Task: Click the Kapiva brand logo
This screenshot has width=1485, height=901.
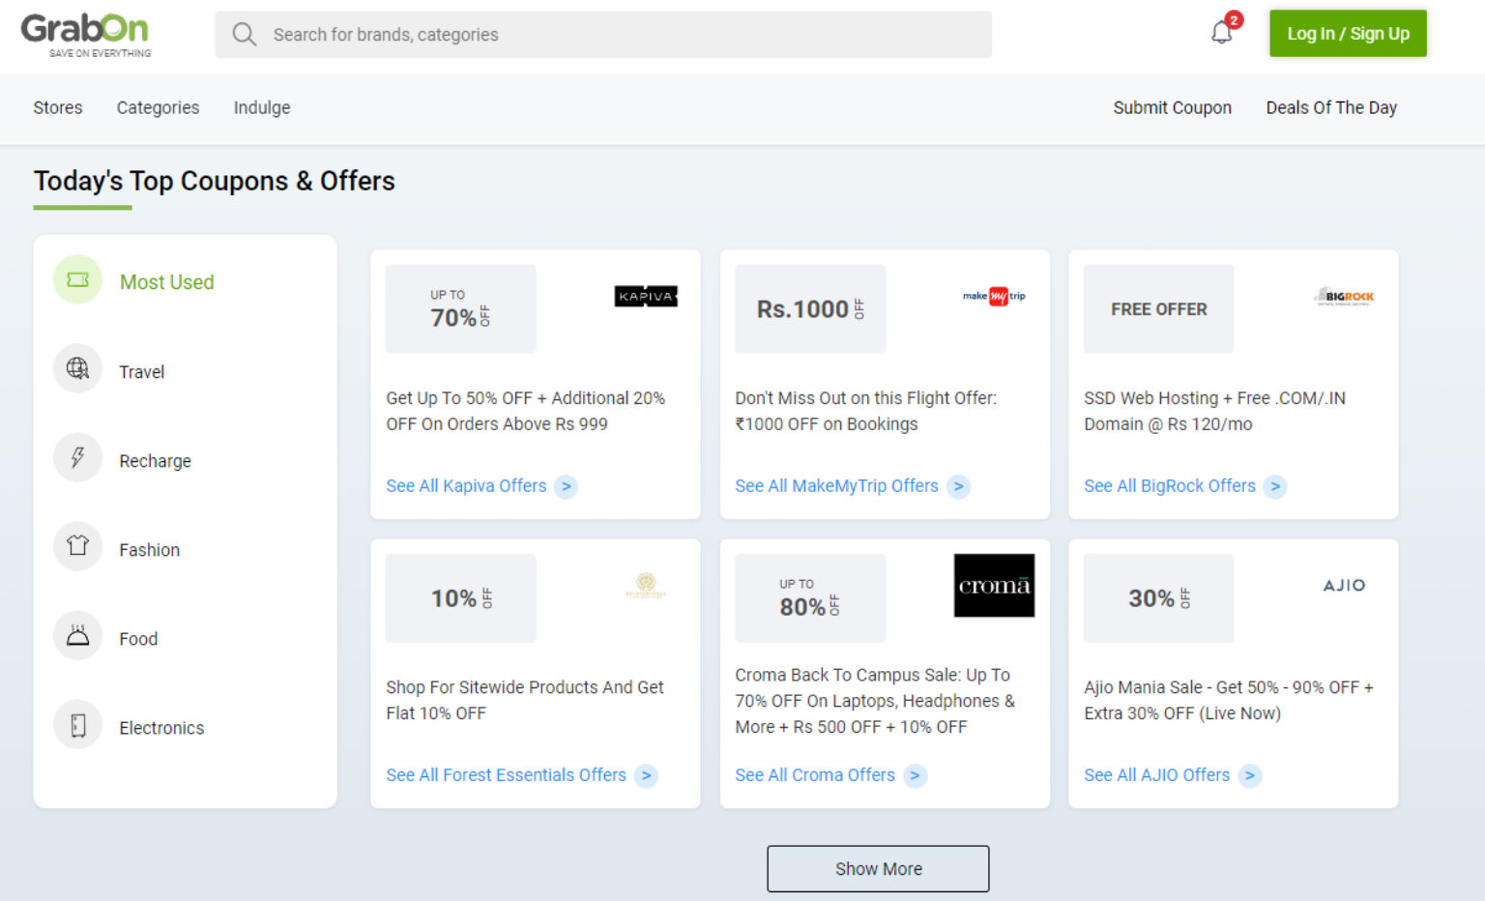Action: pyautogui.click(x=646, y=296)
